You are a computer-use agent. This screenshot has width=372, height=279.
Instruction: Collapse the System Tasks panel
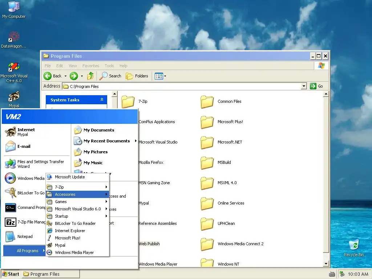click(x=102, y=100)
